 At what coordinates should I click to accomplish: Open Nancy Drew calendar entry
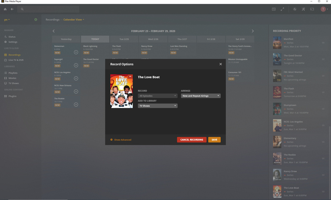(x=153, y=49)
